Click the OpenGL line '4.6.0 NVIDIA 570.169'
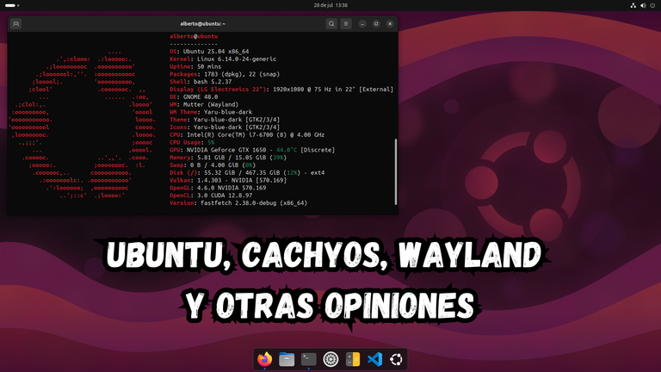This screenshot has height=372, width=661. click(218, 188)
